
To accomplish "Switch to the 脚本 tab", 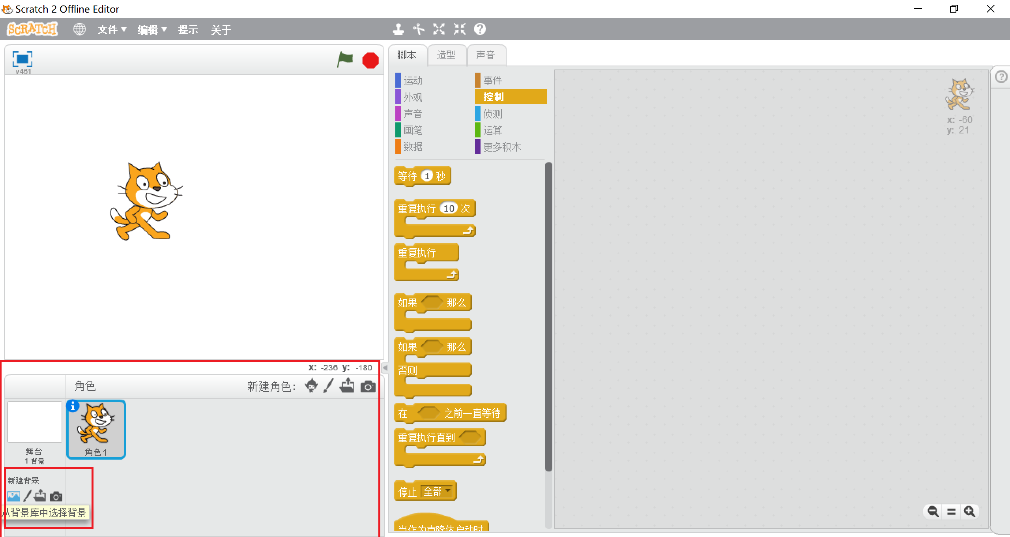I will 407,55.
